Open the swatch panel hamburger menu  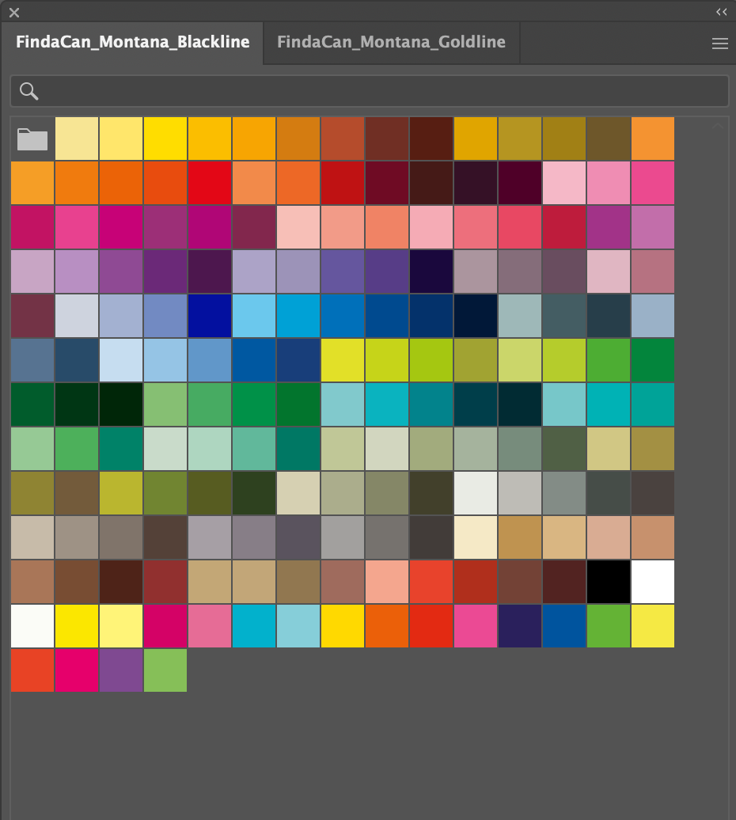point(719,44)
